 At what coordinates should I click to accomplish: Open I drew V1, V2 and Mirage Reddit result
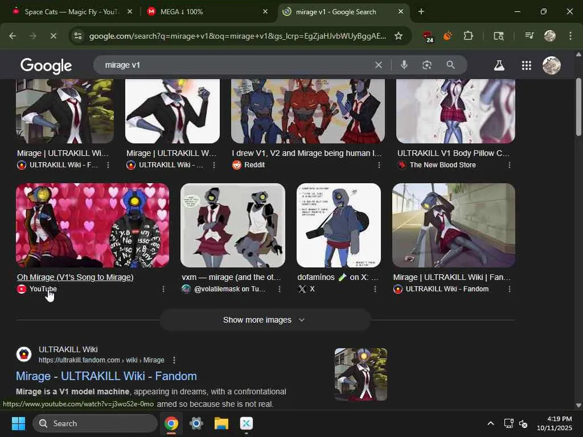tap(307, 153)
